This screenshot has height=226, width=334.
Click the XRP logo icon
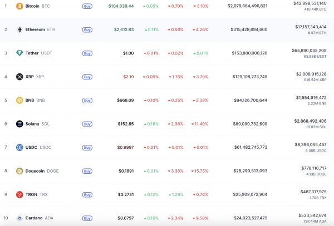pyautogui.click(x=19, y=77)
